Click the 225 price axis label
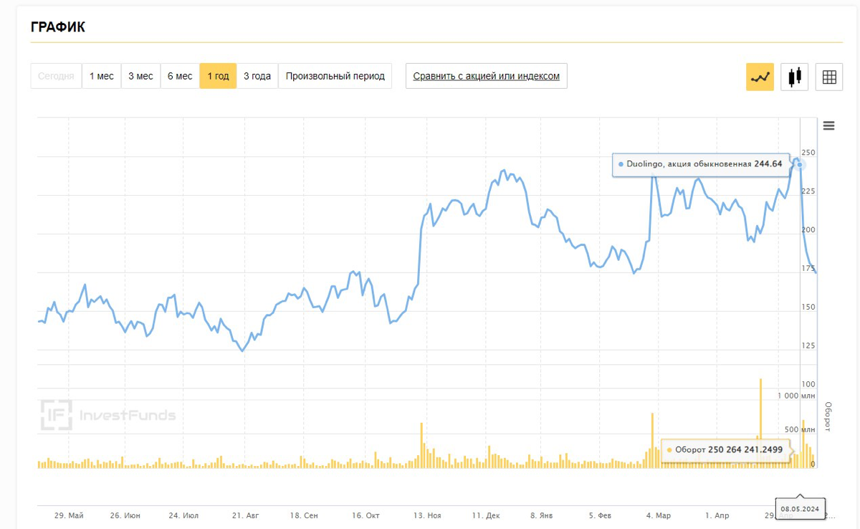 tap(808, 191)
